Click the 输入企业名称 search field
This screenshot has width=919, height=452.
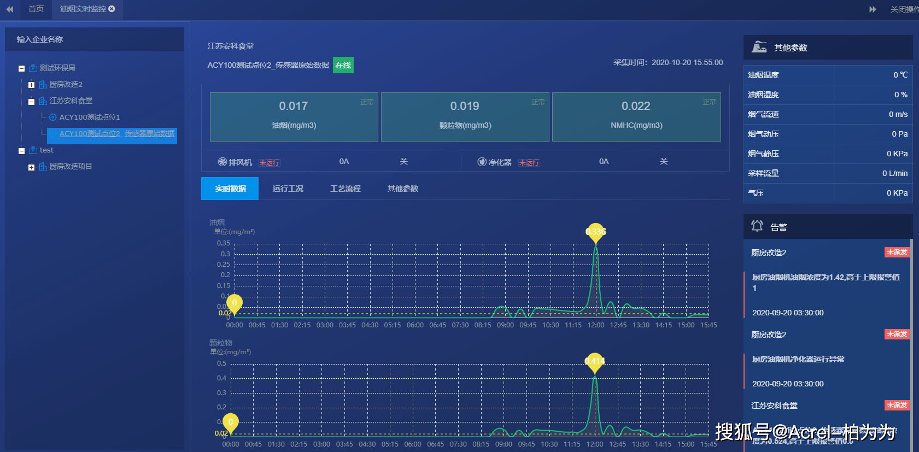click(x=95, y=39)
